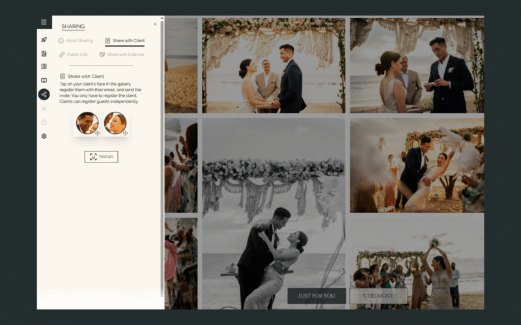This screenshot has height=325, width=521.
Task: Select the Share with Client tab
Action: [124, 41]
